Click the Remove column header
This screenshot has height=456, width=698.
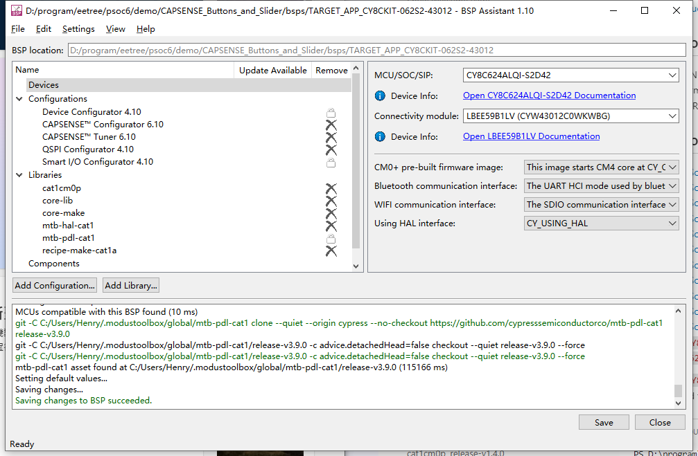click(331, 70)
